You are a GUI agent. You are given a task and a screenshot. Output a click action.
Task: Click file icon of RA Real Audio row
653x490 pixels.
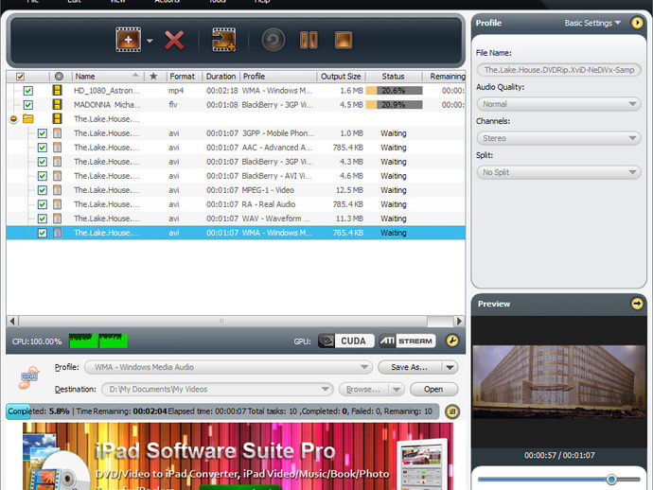(57, 204)
